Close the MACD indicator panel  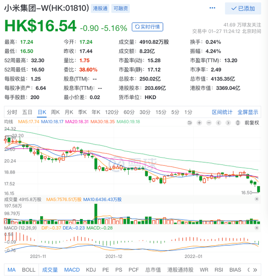257,228
